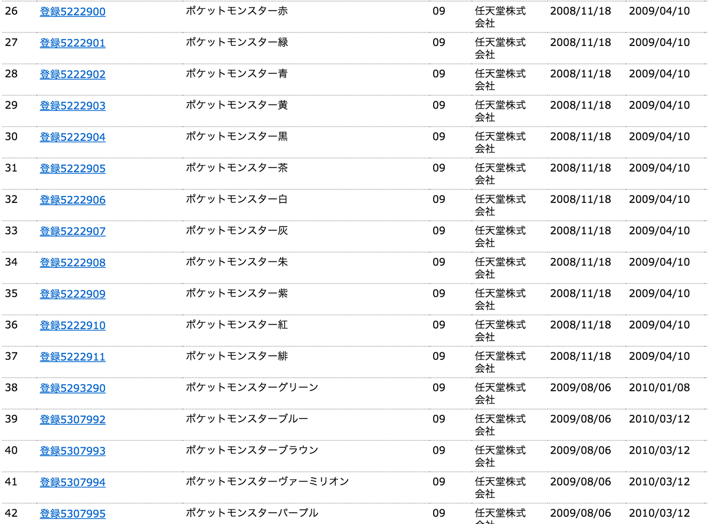This screenshot has height=524, width=708.
Task: Open registration link 登録5222907
Action: (73, 231)
